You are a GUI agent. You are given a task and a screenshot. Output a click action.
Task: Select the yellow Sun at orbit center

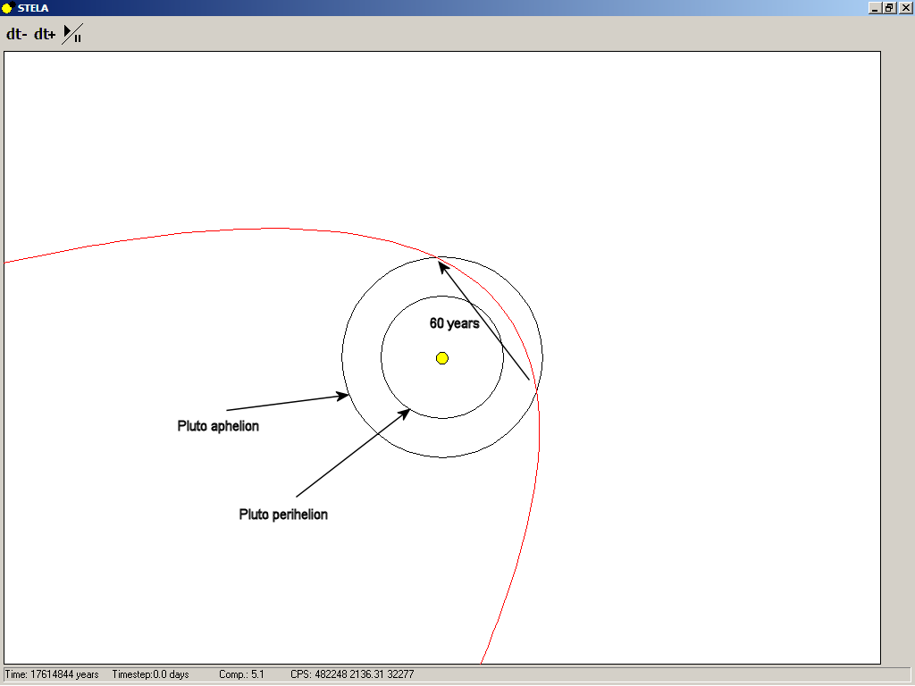pyautogui.click(x=441, y=358)
